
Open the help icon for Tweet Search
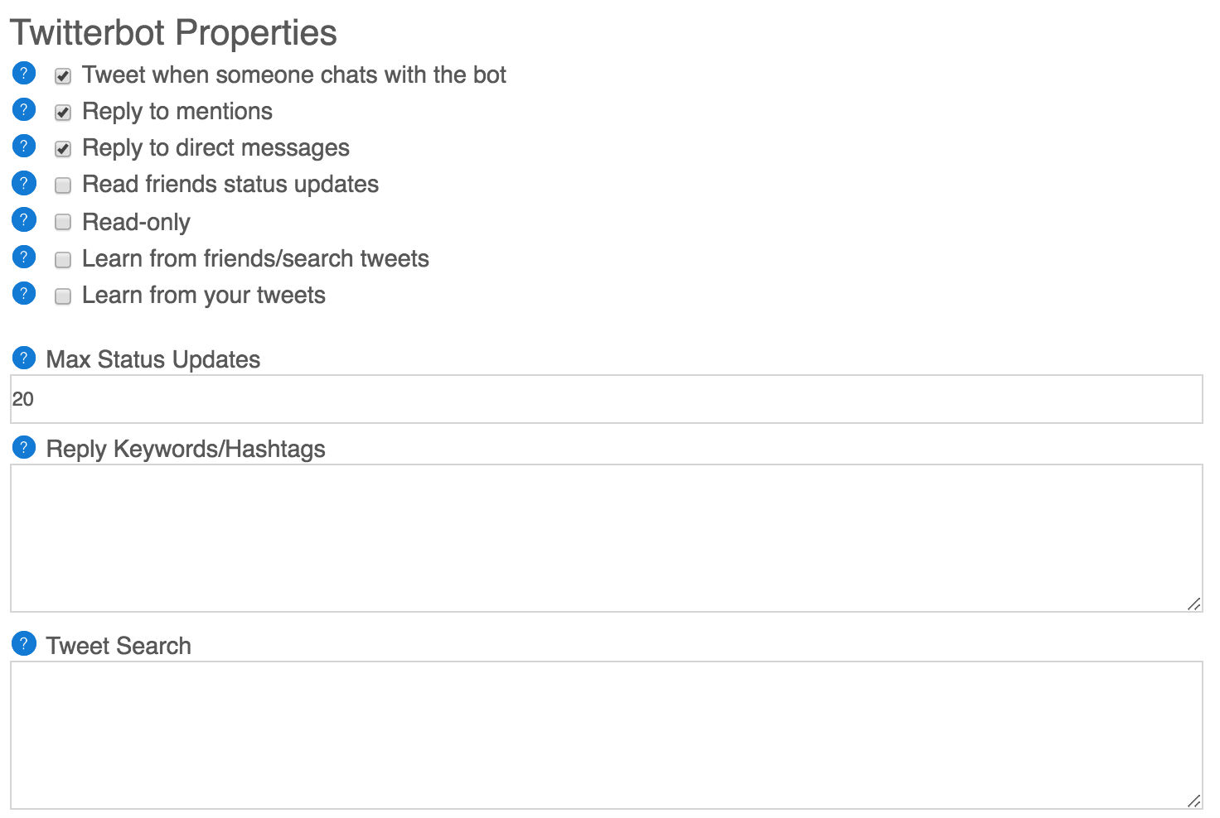click(24, 643)
